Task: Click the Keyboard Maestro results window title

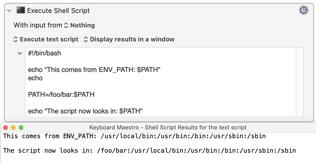Action: (168, 128)
